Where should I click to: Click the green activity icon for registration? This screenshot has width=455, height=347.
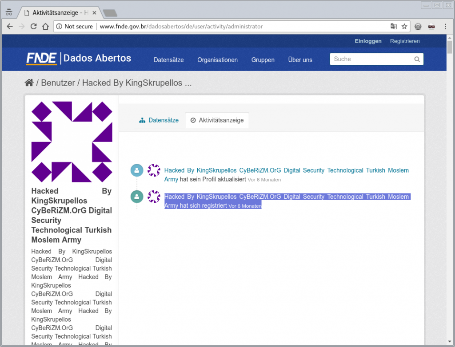click(137, 197)
